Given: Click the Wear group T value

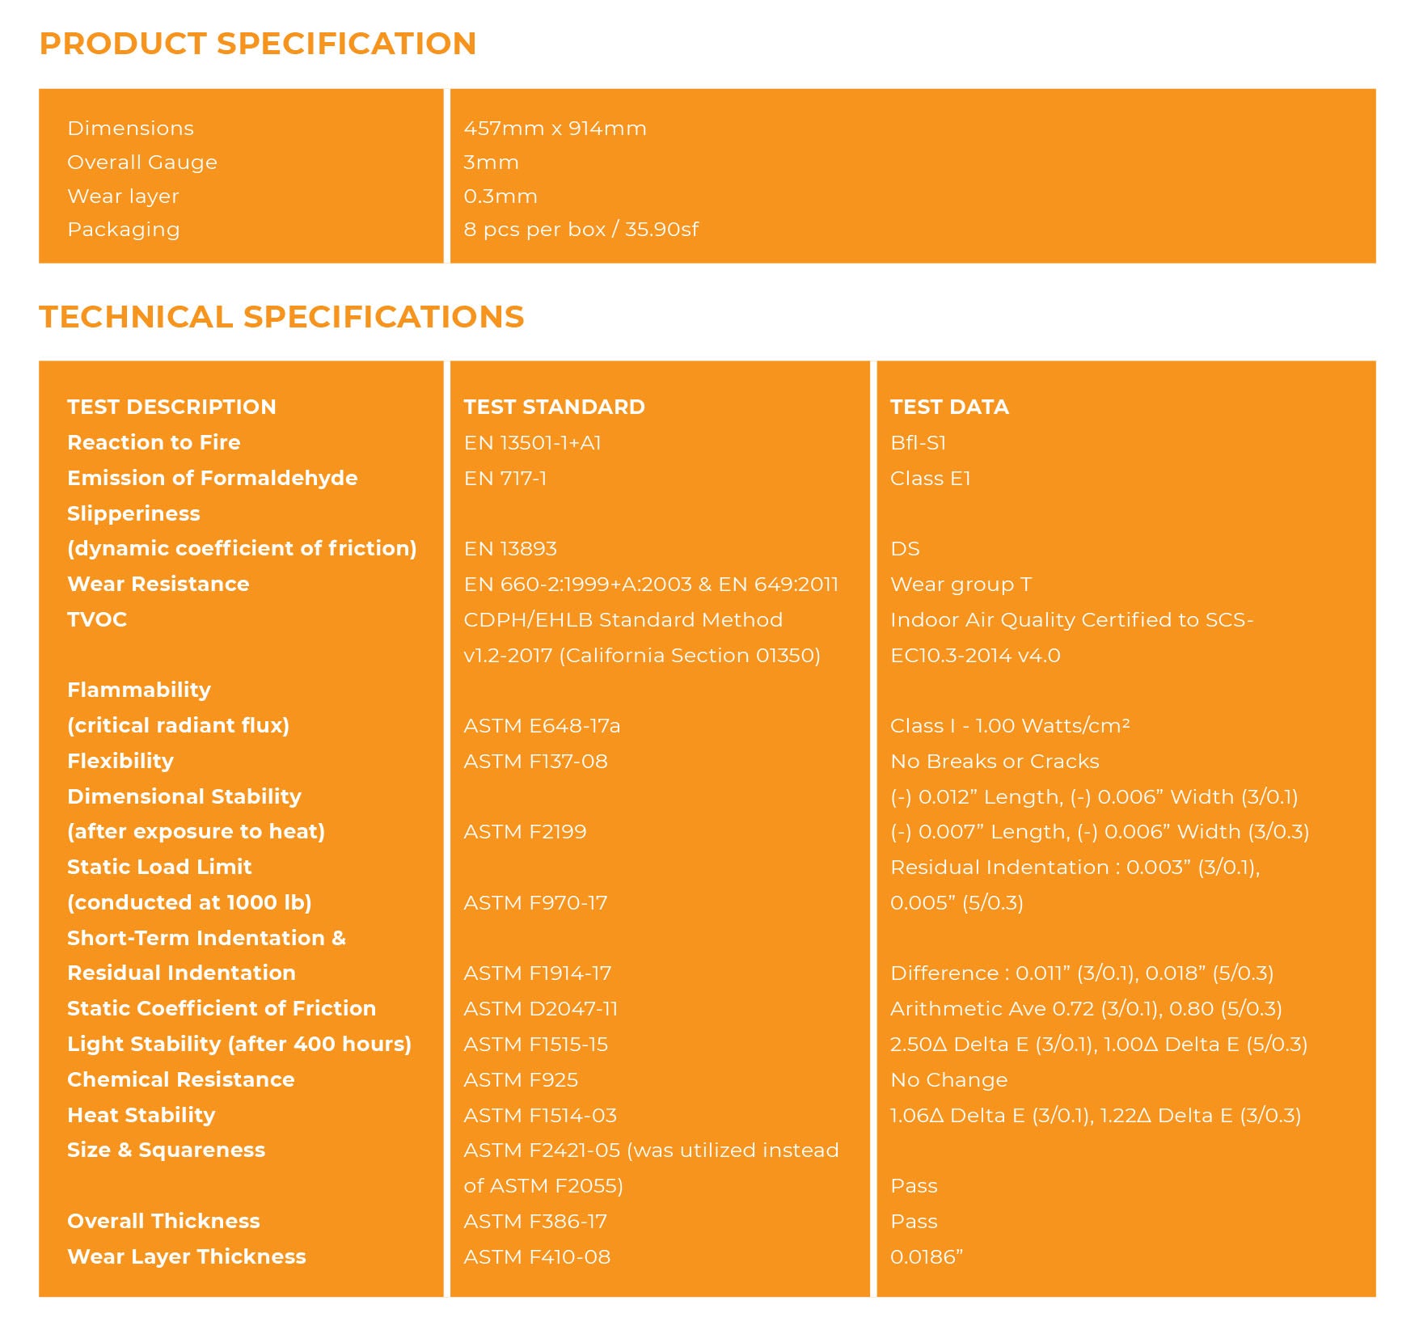Looking at the screenshot, I should pos(961,584).
